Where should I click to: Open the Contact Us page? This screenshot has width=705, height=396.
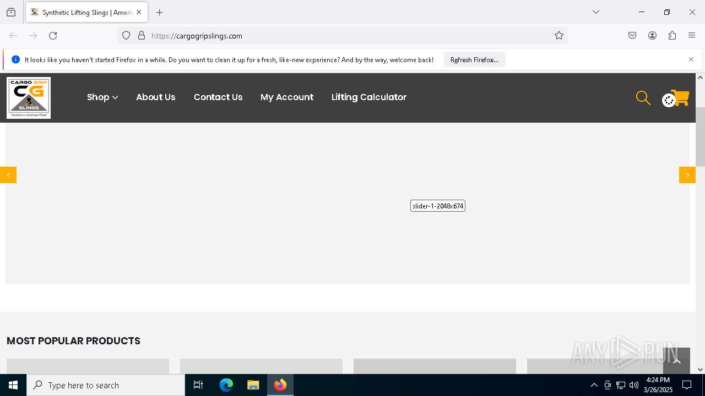[x=218, y=97]
